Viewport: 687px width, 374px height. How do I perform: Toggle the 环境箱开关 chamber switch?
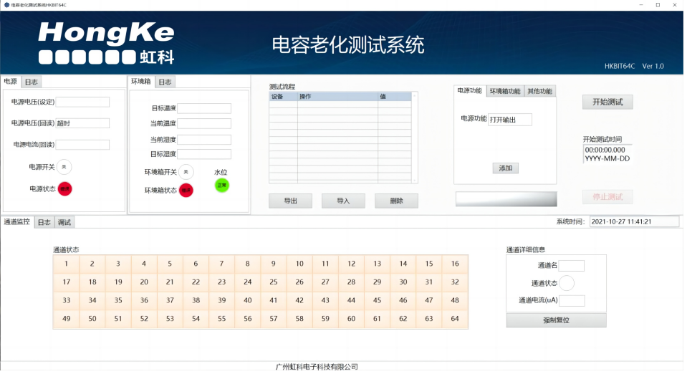pos(186,172)
